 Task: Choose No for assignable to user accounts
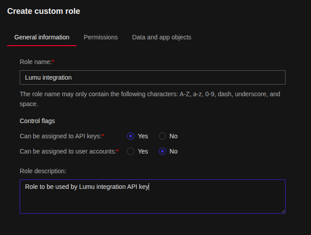163,151
